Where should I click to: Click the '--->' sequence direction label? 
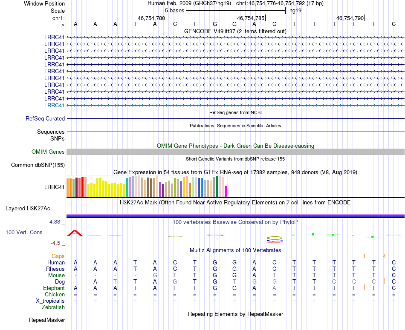point(60,25)
